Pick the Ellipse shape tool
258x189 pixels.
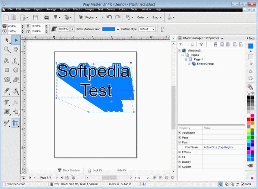(x=15, y=70)
